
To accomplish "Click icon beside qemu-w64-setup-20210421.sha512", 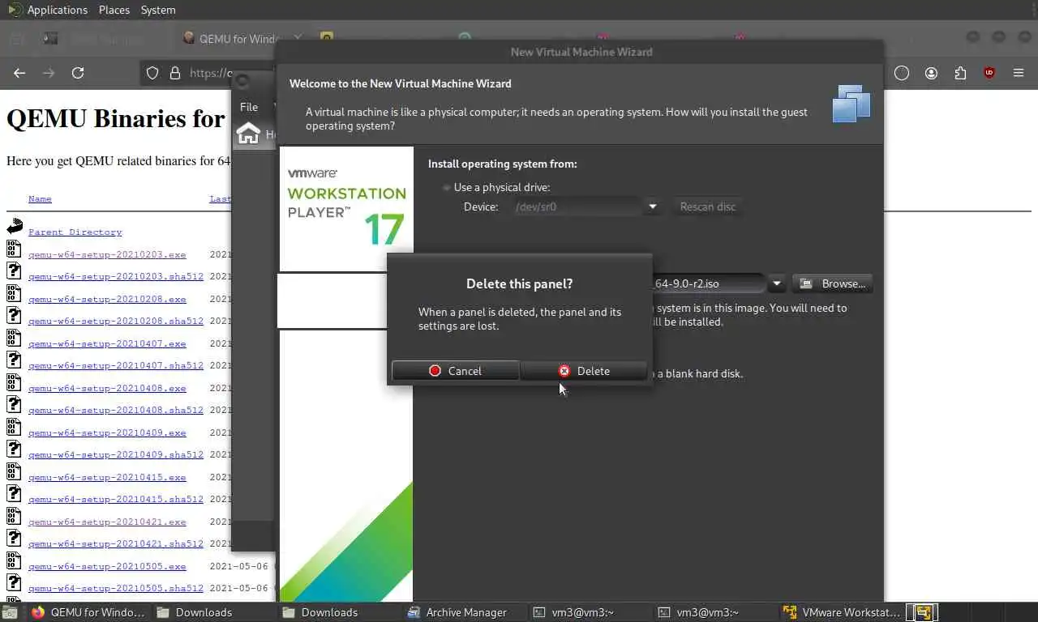I will pos(14,538).
